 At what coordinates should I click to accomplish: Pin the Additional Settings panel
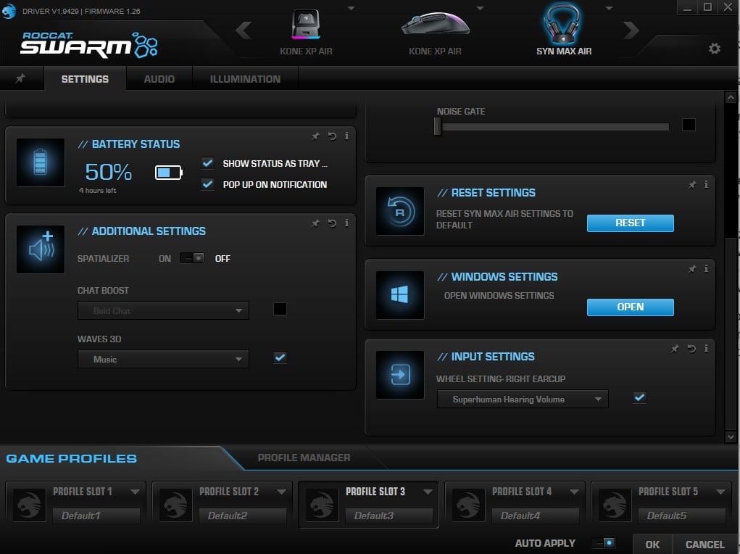(315, 223)
